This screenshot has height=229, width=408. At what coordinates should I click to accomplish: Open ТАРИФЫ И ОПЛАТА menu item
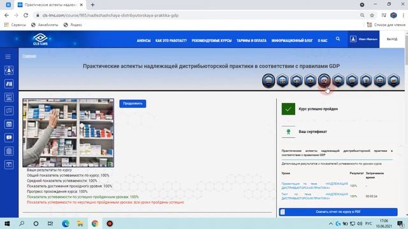[251, 41]
